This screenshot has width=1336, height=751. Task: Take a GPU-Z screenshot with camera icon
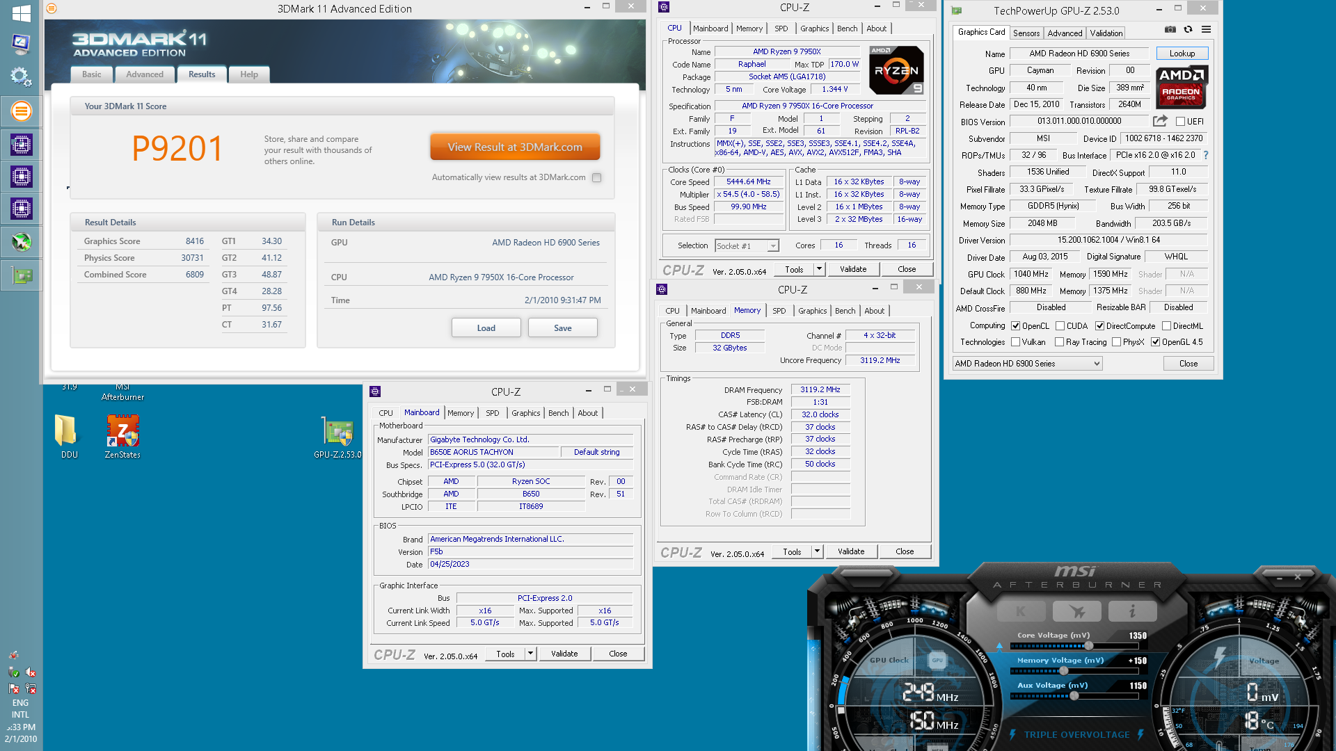pos(1170,29)
